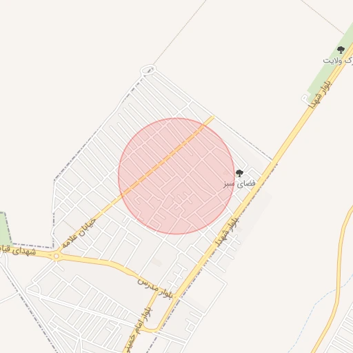Click the dotted boundary line north of the oval roundabout
The width and height of the screenshot is (353, 353).
pyautogui.click(x=179, y=32)
